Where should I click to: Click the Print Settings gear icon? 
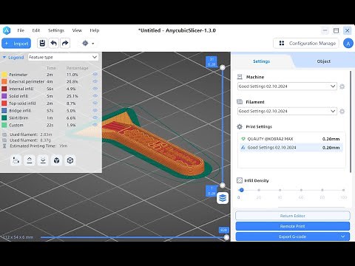point(240,126)
